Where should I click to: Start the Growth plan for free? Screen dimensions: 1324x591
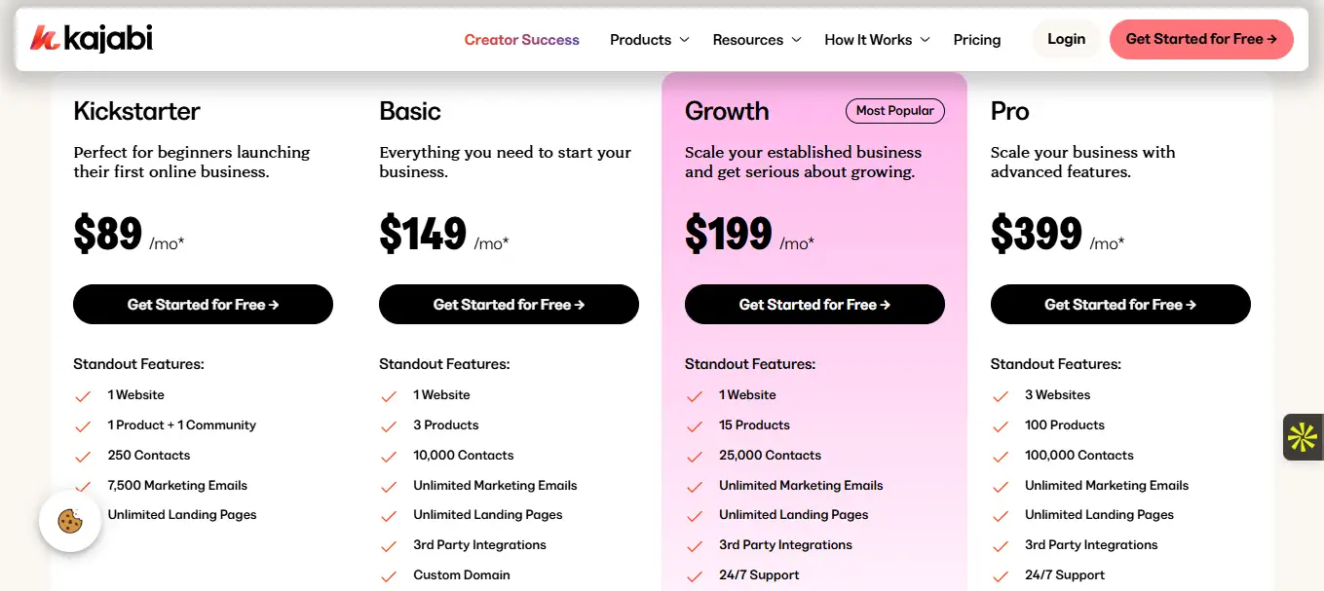click(814, 305)
